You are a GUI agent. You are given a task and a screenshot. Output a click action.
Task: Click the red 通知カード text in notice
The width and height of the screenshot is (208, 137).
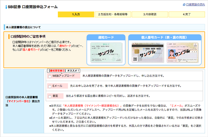pos(65,46)
